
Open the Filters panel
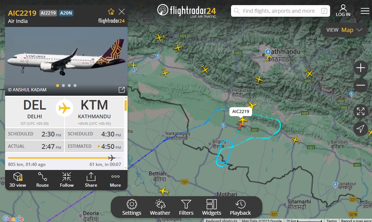pos(186,207)
